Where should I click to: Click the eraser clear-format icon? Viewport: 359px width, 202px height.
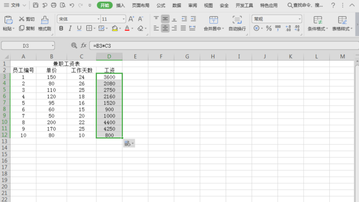click(140, 28)
